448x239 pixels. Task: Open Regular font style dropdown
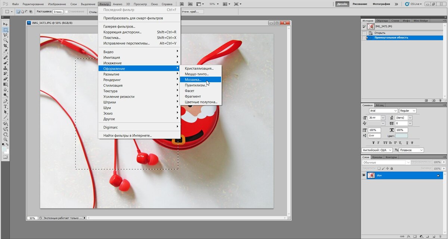[x=408, y=111]
